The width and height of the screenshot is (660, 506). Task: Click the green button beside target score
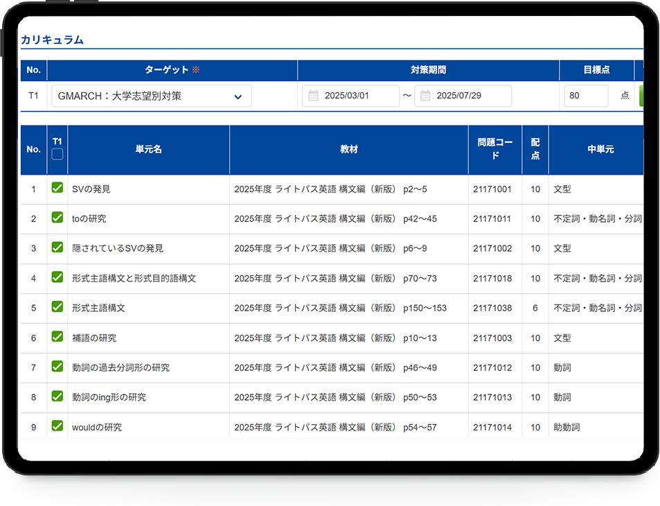[x=640, y=96]
